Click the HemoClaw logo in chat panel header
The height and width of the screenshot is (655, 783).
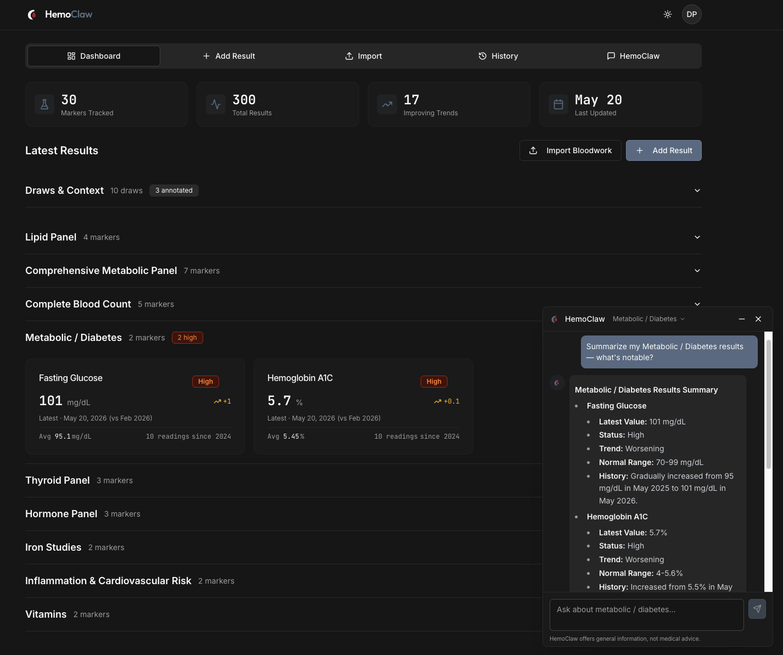555,319
